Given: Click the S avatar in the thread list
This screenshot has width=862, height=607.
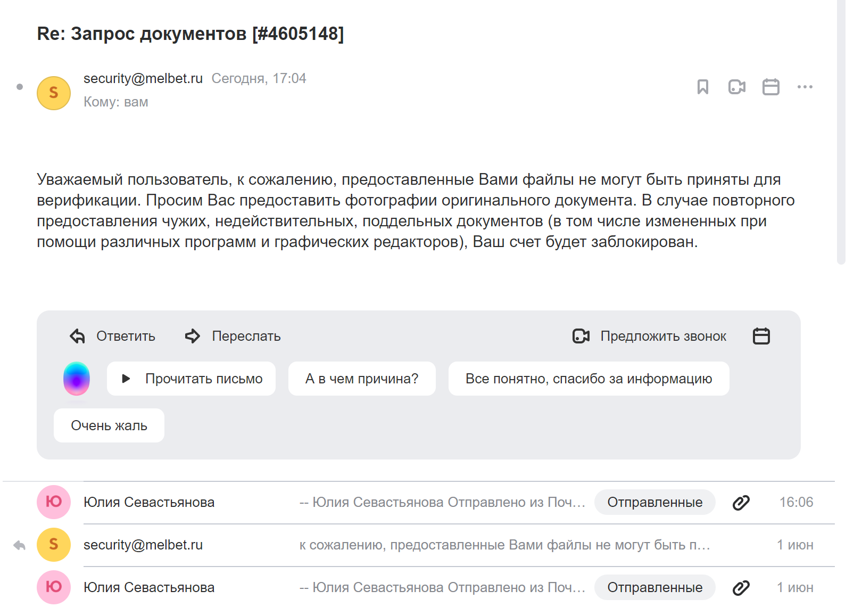Looking at the screenshot, I should click(x=54, y=545).
